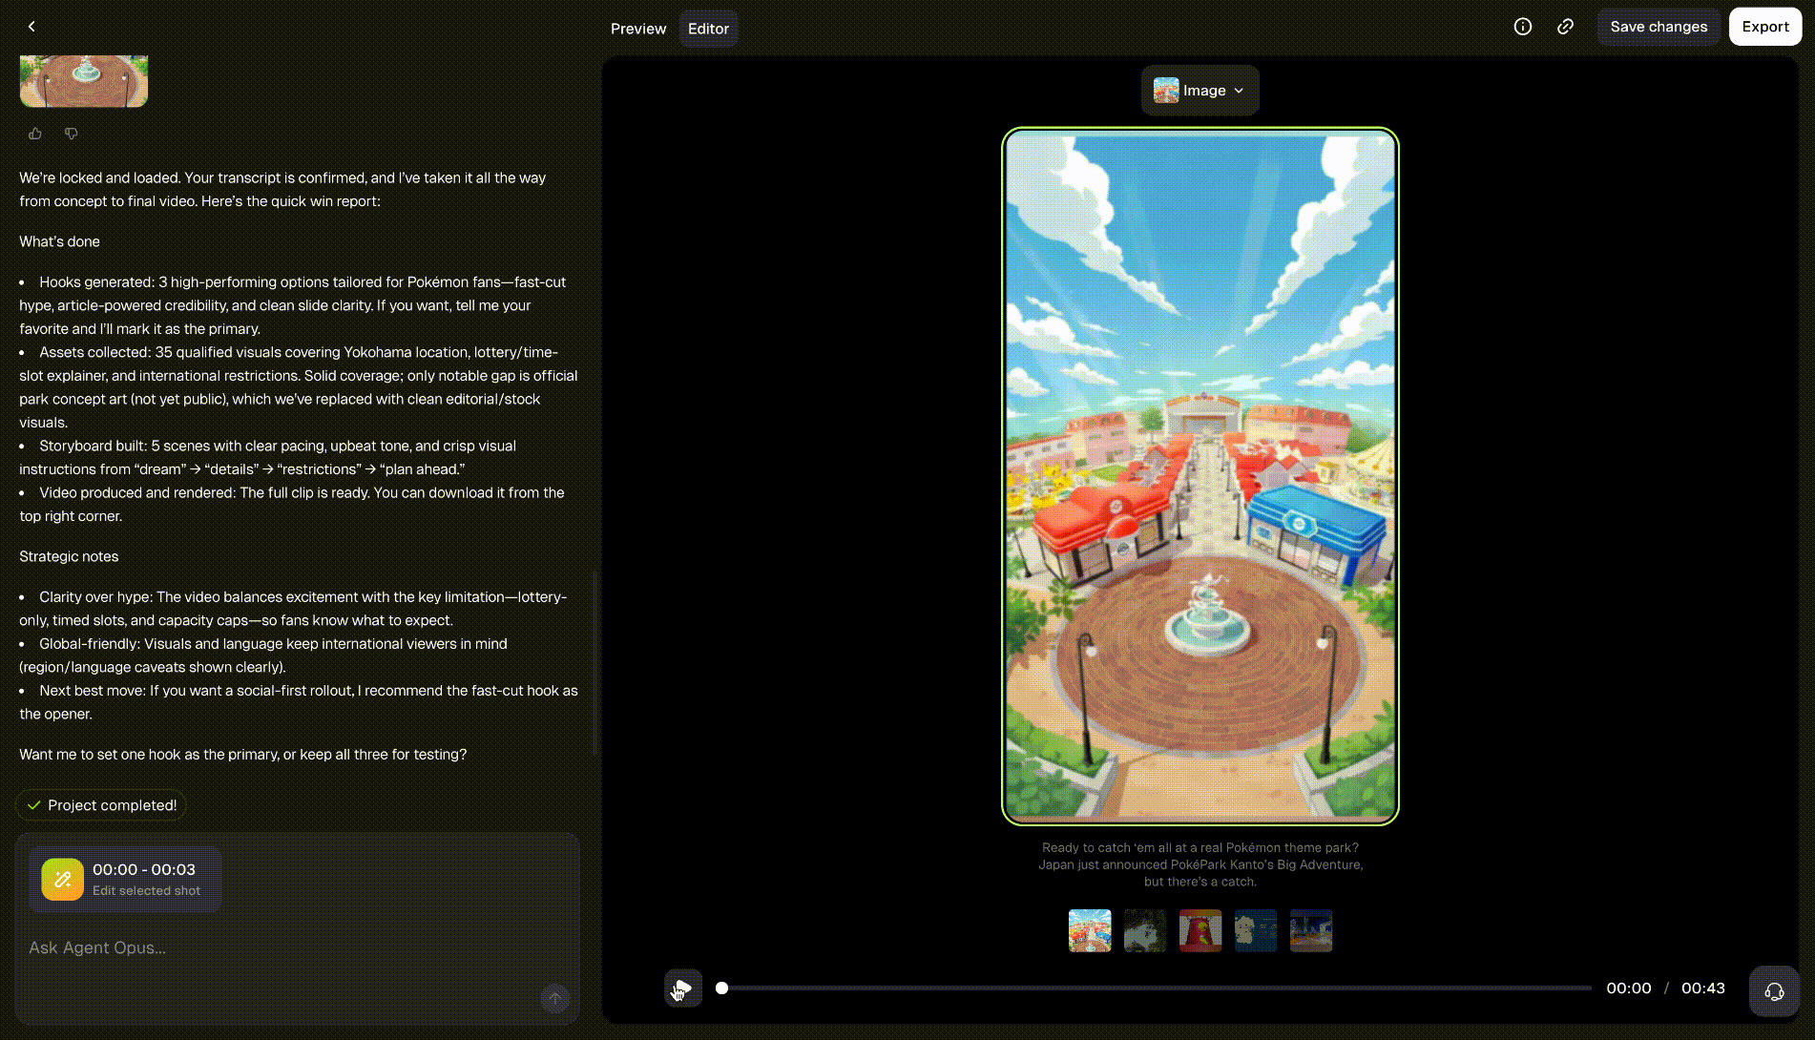Click the "Want me to set one hook" question
1815x1040 pixels.
point(243,754)
